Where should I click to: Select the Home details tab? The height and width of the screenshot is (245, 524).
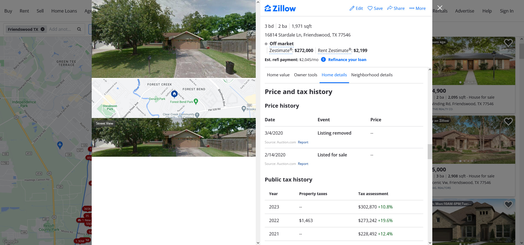click(334, 75)
